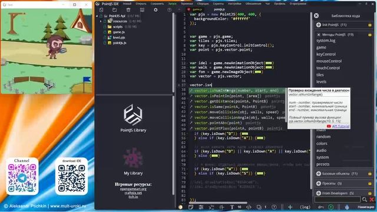Expand the resources folder arrow in project tree
The height and width of the screenshot is (212, 377).
[101, 21]
